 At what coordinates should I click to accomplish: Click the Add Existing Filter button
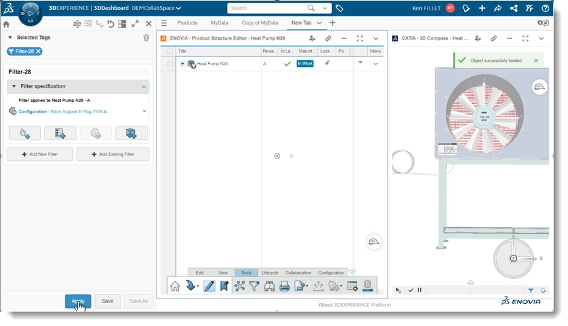(x=113, y=154)
